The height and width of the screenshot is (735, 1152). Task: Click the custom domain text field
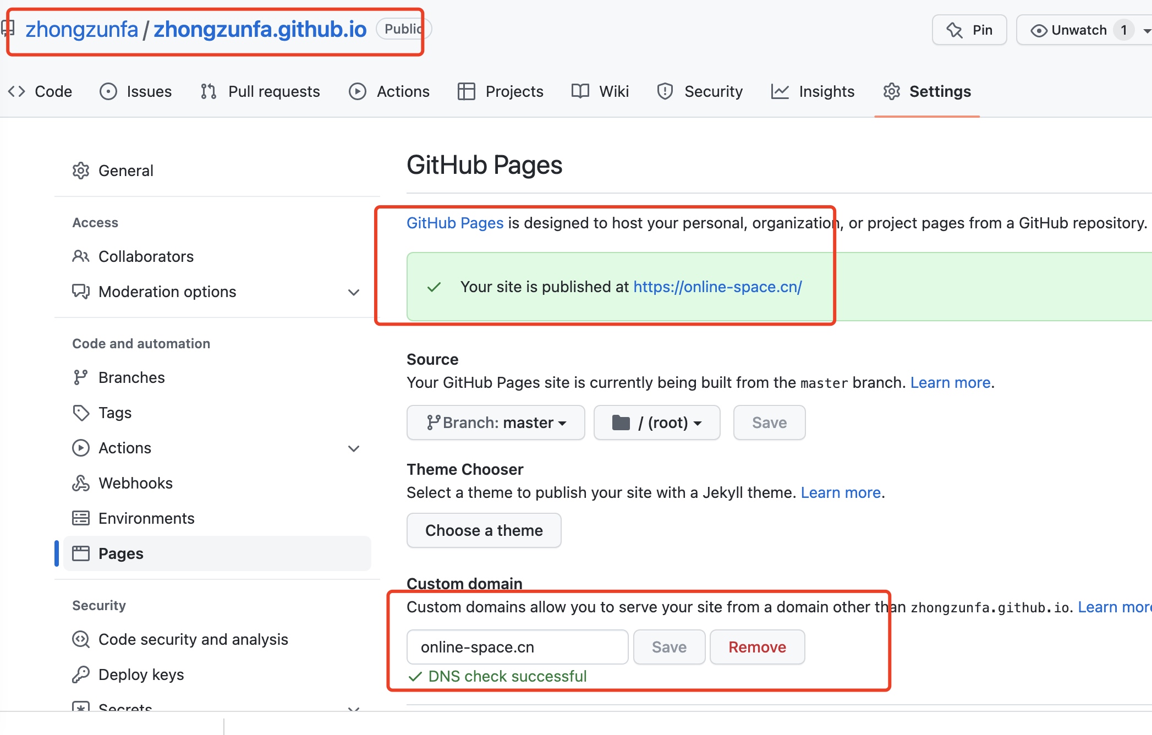pos(517,647)
